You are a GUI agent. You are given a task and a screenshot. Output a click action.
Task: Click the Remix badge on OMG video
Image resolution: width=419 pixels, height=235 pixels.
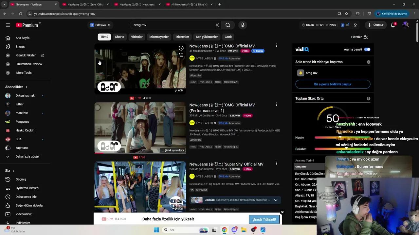258,51
